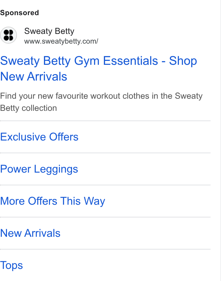Click the word Essentials in the blue headline
This screenshot has height=281, width=221.
[x=130, y=61]
